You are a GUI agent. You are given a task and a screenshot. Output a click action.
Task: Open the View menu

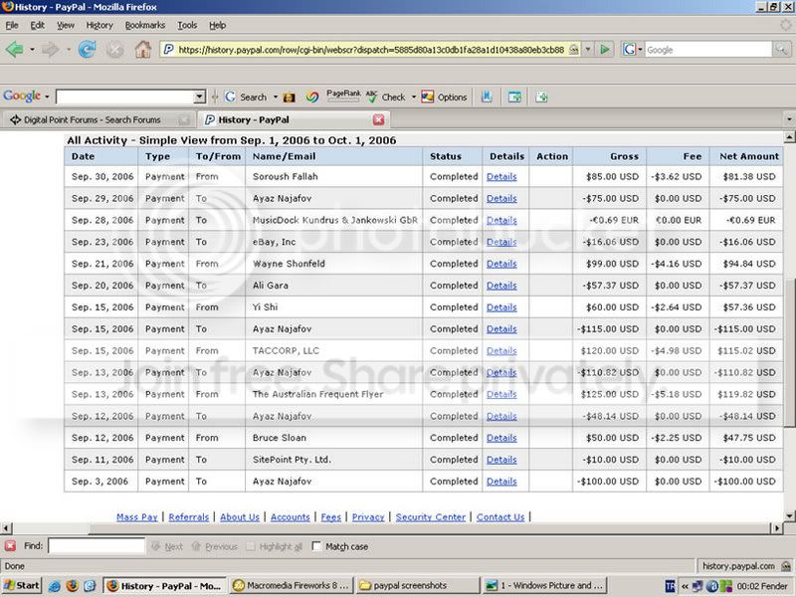(65, 25)
